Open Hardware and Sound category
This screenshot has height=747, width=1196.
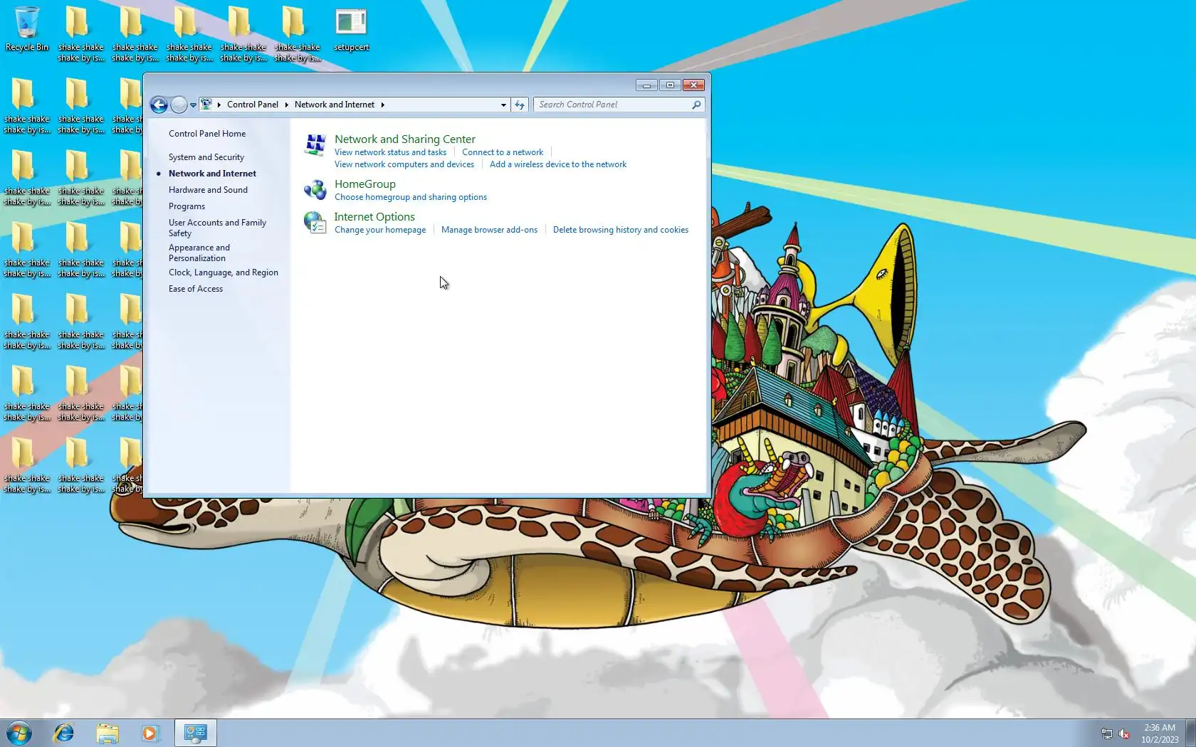(208, 190)
